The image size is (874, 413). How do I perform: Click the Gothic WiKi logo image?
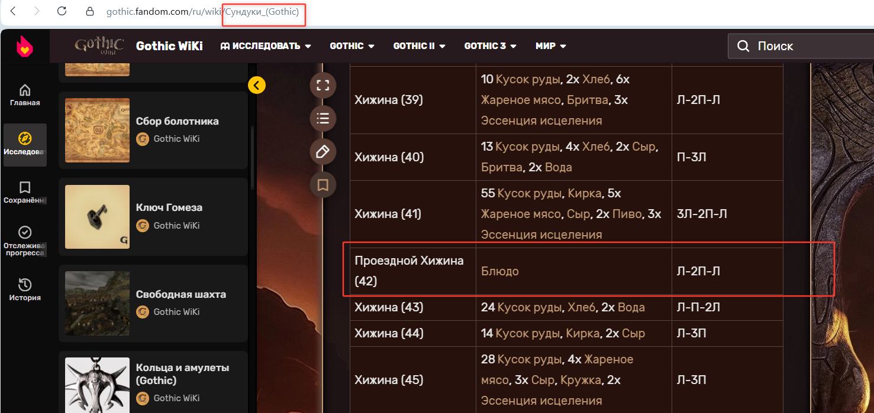(x=99, y=46)
